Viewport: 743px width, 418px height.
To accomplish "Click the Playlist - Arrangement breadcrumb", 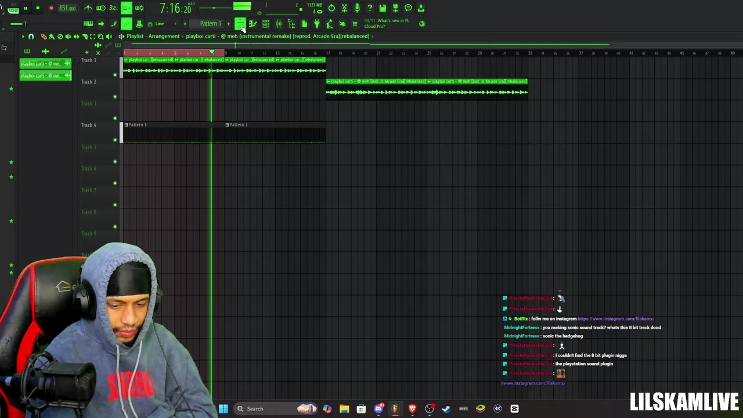I will [x=153, y=36].
